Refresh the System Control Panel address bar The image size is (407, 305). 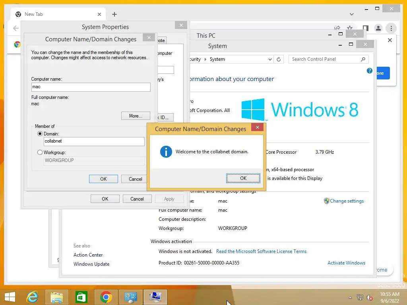point(279,60)
